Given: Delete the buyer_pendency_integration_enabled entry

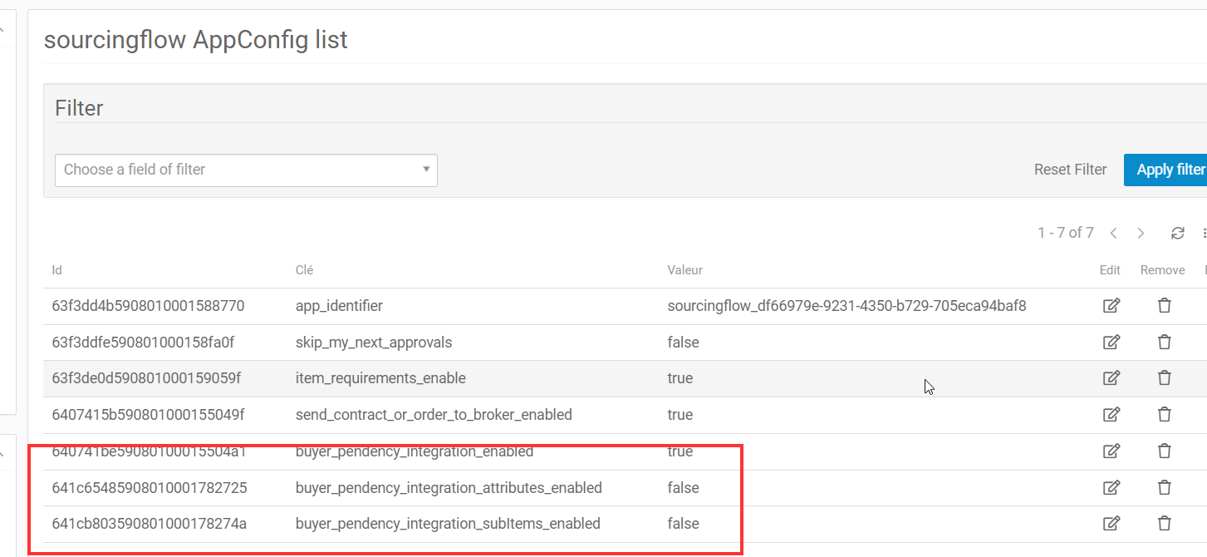Looking at the screenshot, I should (x=1164, y=451).
